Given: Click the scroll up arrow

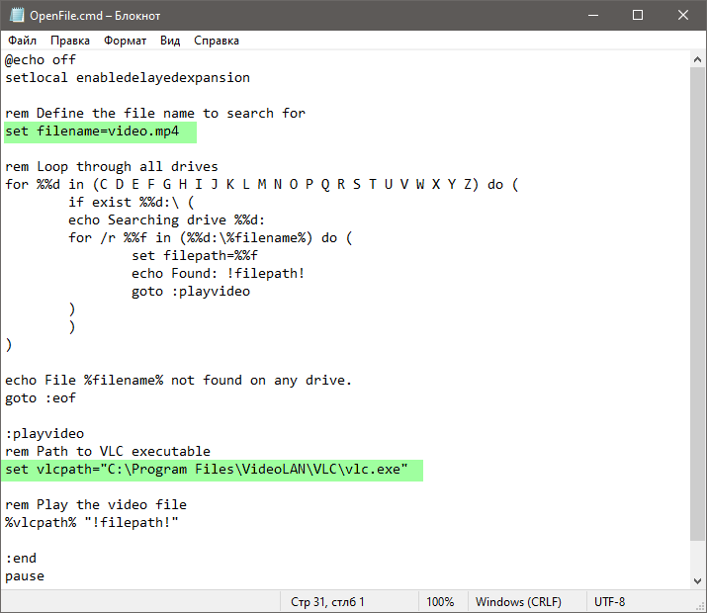Looking at the screenshot, I should (x=697, y=59).
